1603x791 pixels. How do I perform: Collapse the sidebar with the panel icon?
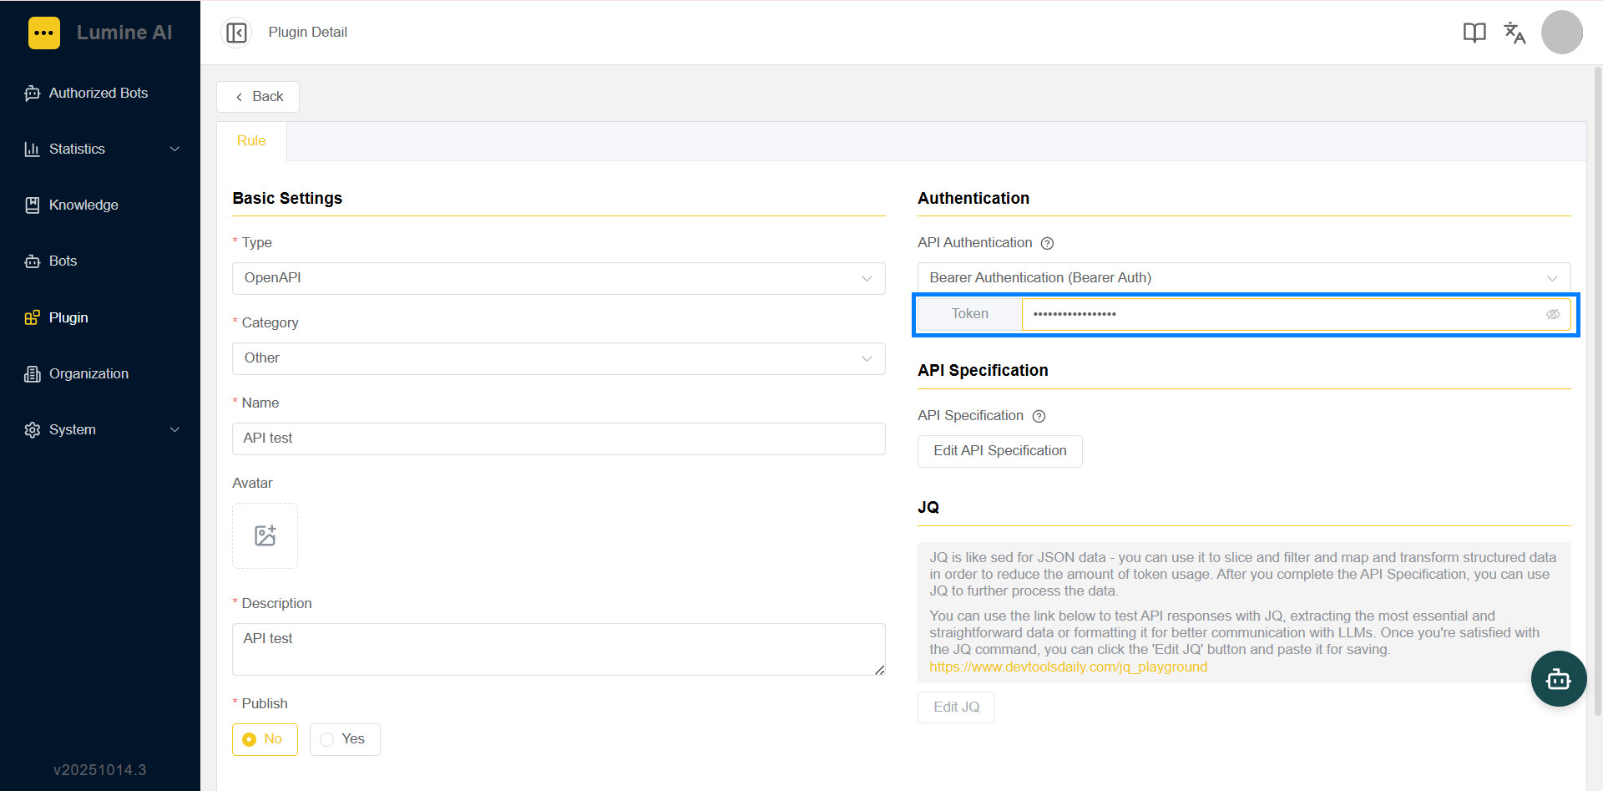click(x=236, y=33)
